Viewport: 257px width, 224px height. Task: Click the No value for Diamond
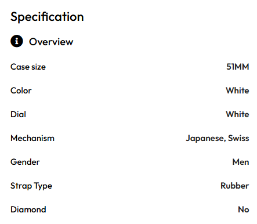click(244, 209)
